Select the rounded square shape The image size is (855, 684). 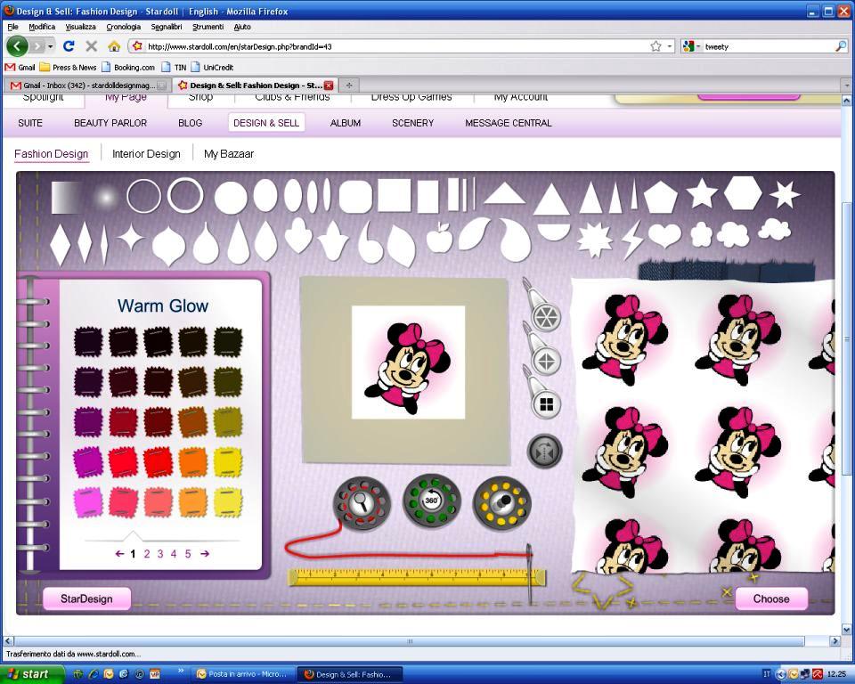(355, 196)
